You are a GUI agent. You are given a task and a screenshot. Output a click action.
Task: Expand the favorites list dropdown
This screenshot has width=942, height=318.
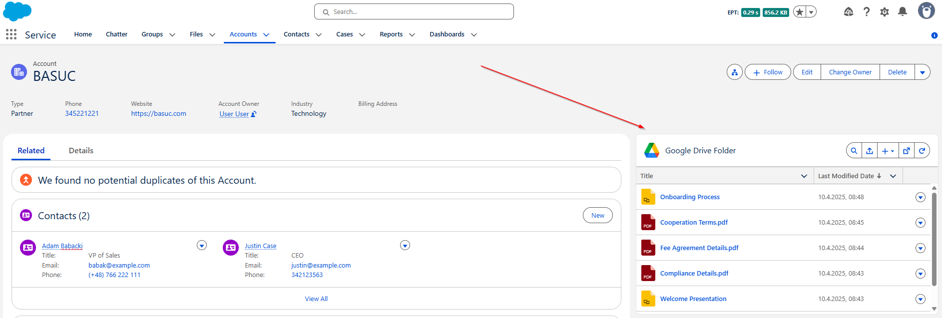coord(811,12)
